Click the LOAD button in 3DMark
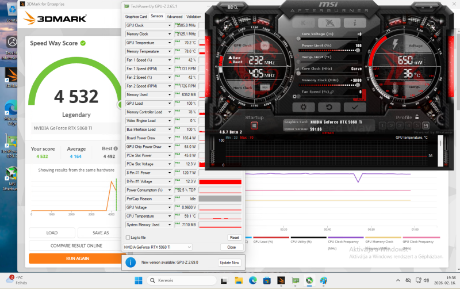The image size is (460, 289). click(52, 233)
